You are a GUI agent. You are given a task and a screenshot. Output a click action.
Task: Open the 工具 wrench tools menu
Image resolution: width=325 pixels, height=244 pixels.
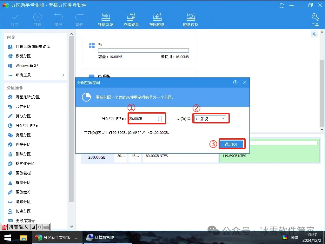(x=315, y=20)
